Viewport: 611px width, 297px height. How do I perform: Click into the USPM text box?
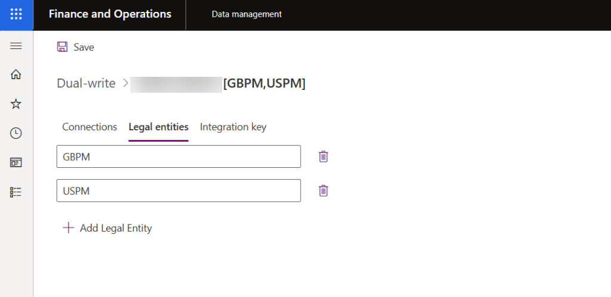tap(178, 190)
